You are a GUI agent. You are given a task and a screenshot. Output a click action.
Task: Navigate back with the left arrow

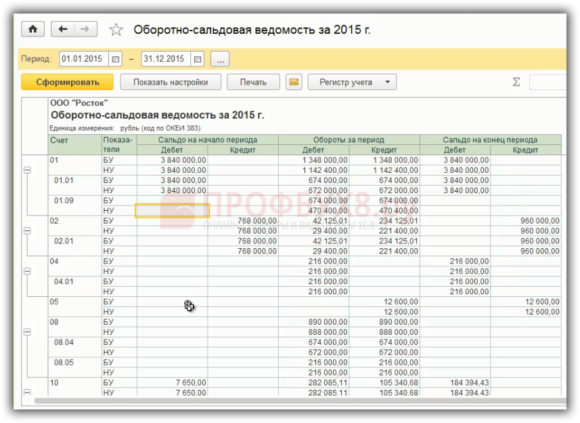click(62, 29)
